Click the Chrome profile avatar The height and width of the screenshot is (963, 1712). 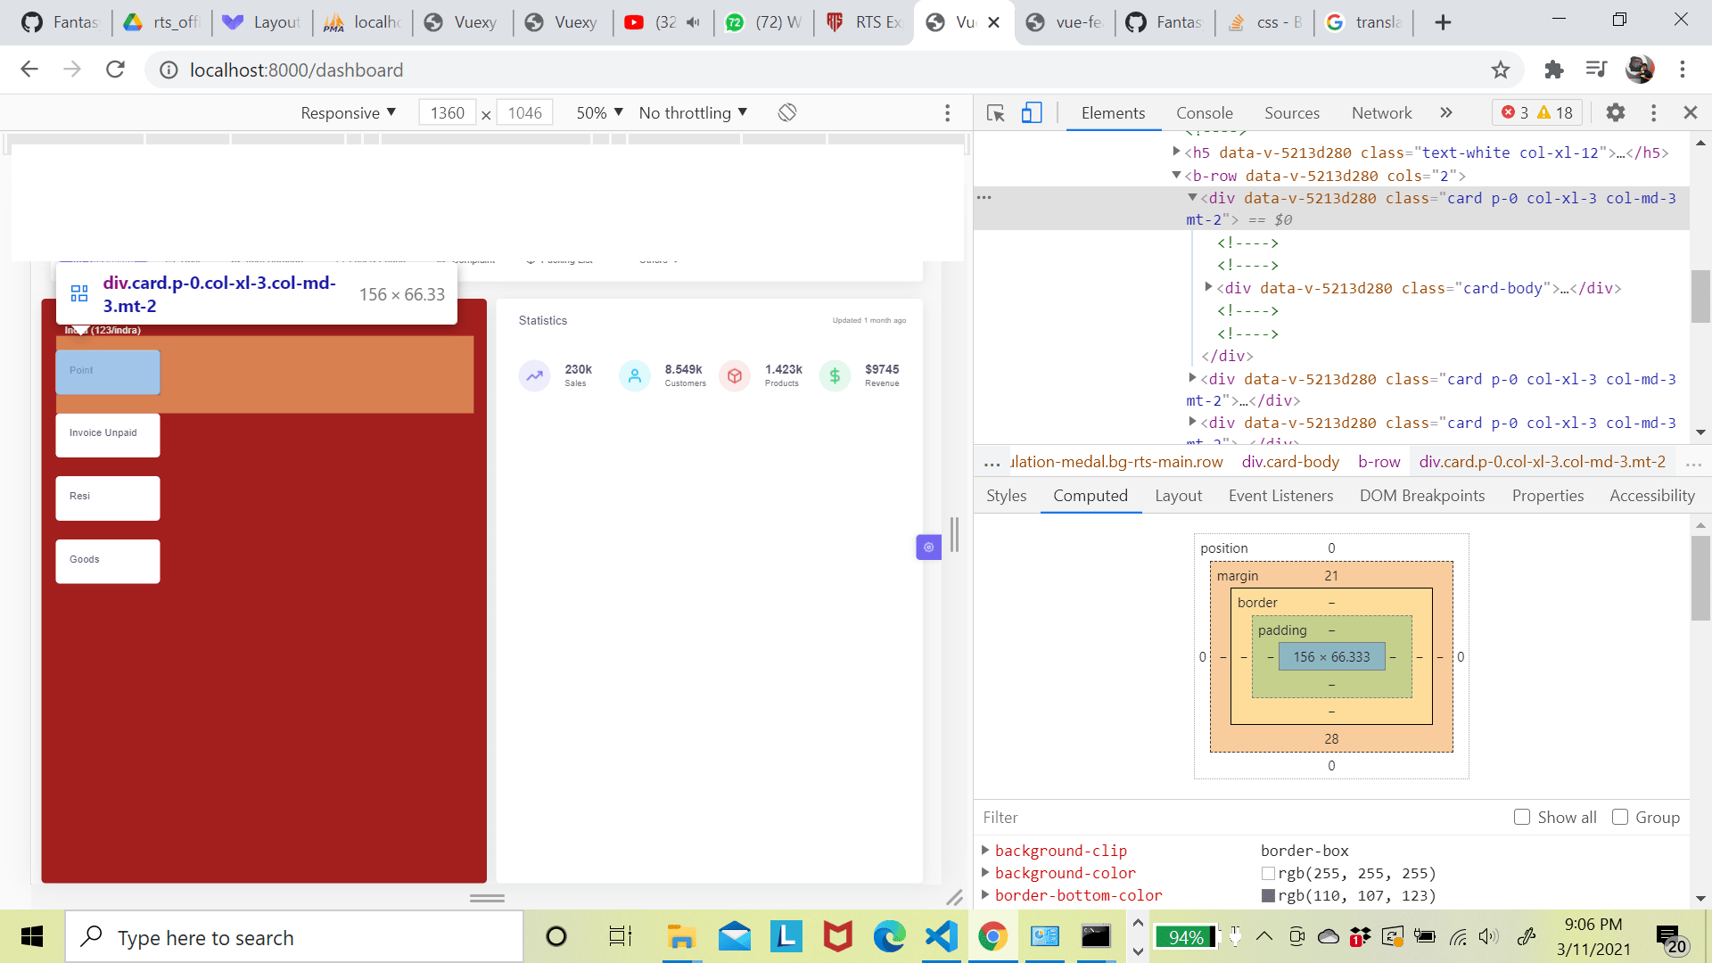click(1641, 70)
